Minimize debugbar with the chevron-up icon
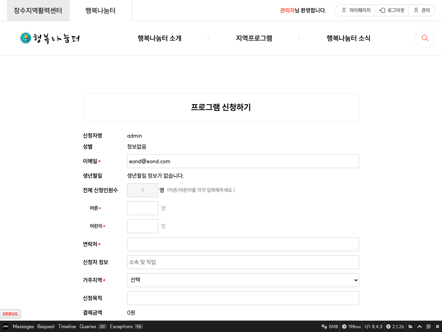 pyautogui.click(x=420, y=326)
